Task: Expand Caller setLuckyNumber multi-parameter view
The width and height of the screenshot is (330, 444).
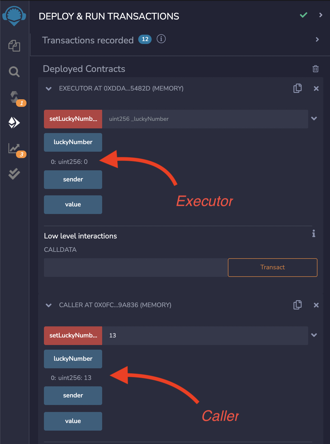Action: (314, 335)
